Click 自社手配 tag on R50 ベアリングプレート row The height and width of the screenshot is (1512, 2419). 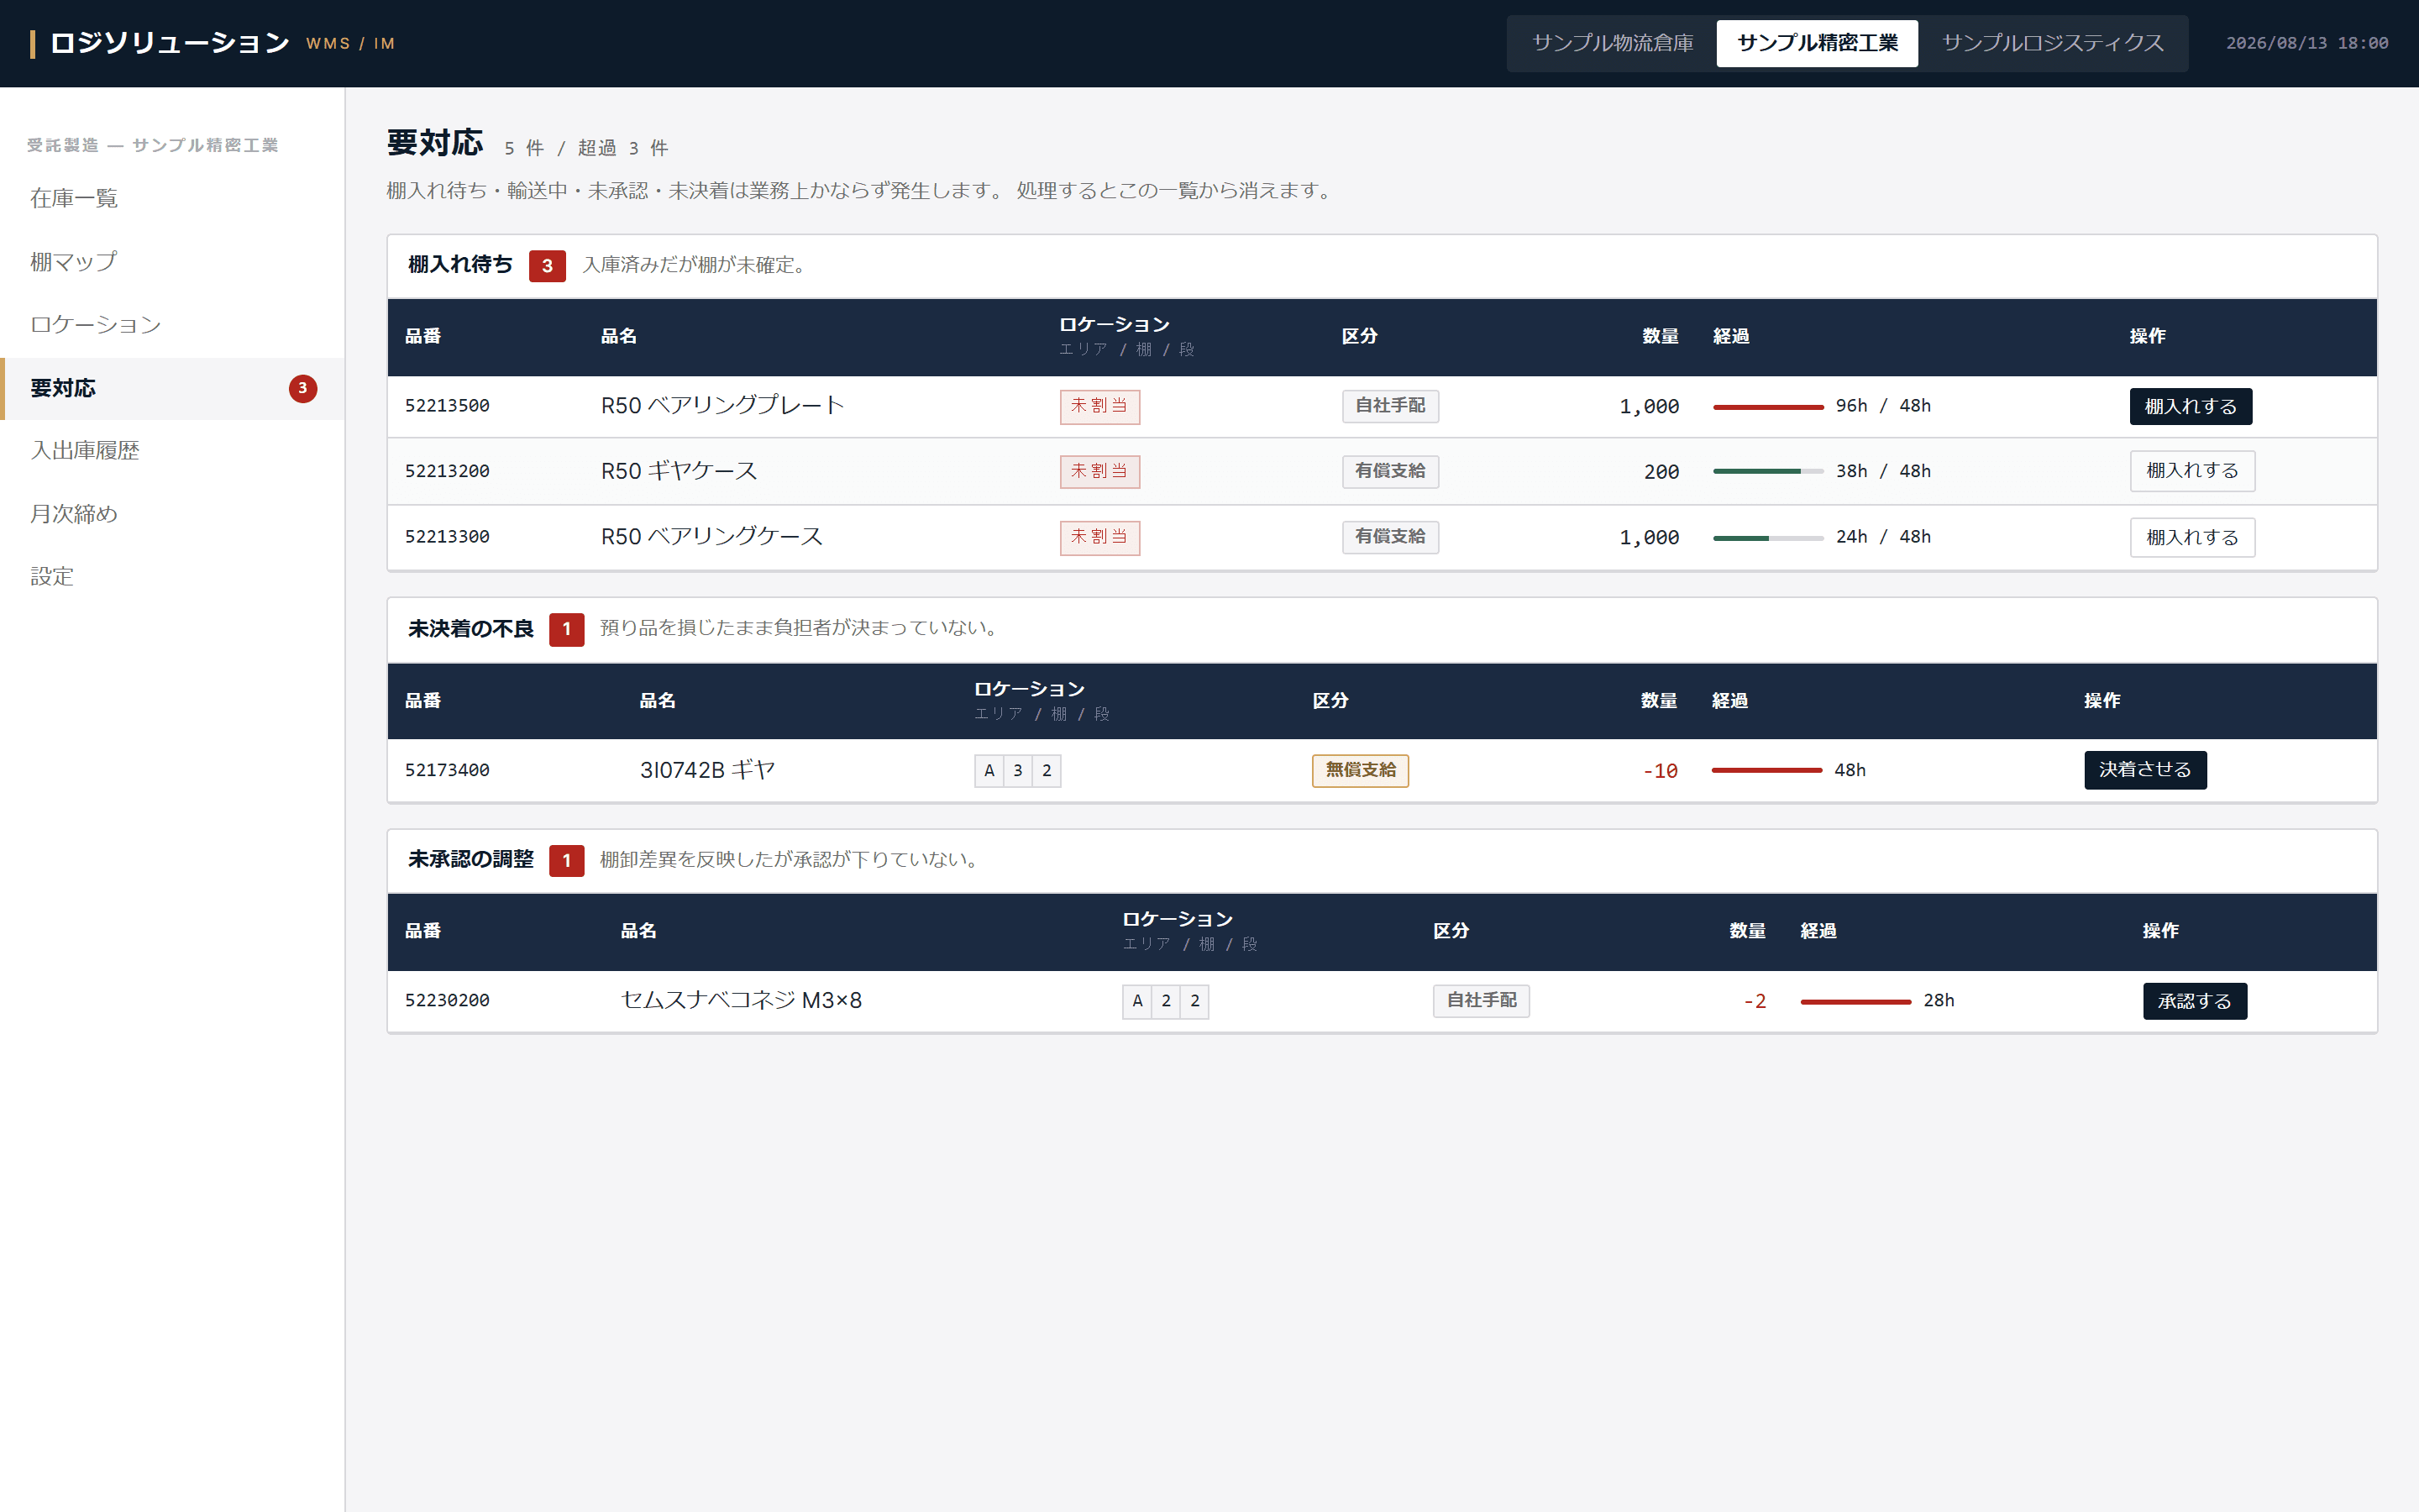click(1389, 406)
